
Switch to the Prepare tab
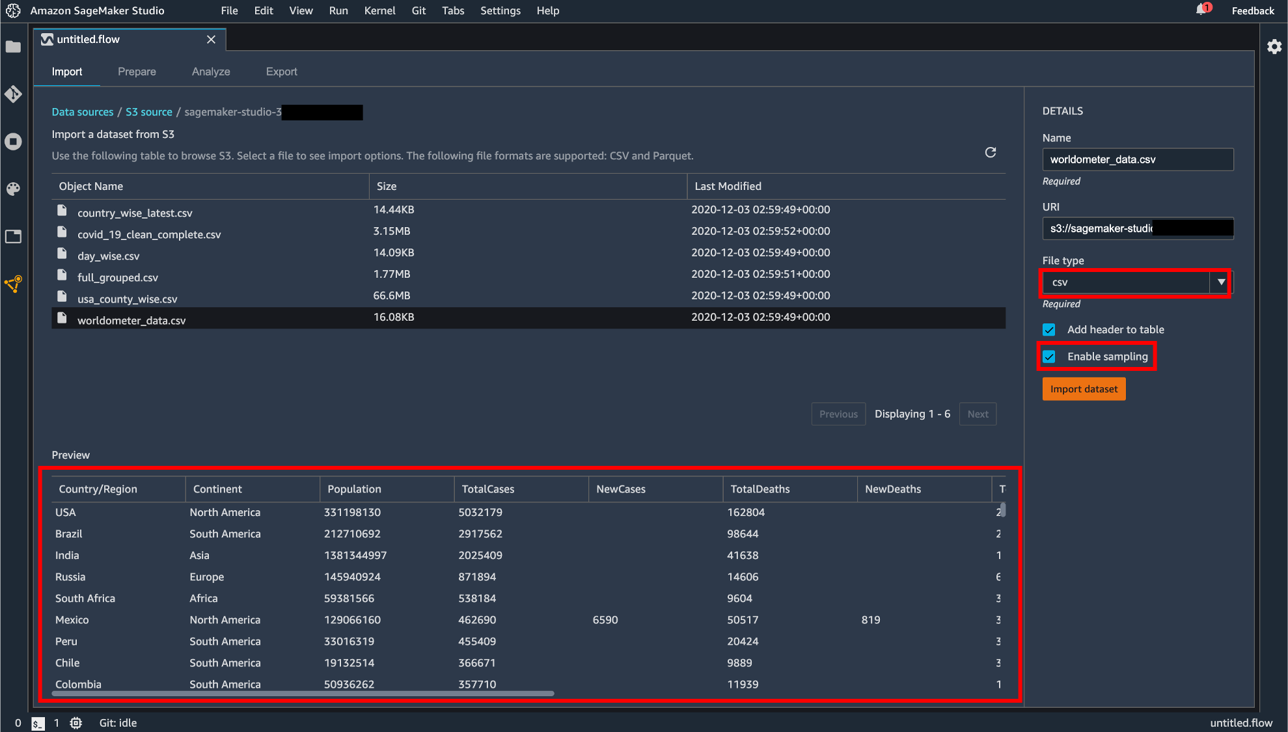click(137, 72)
